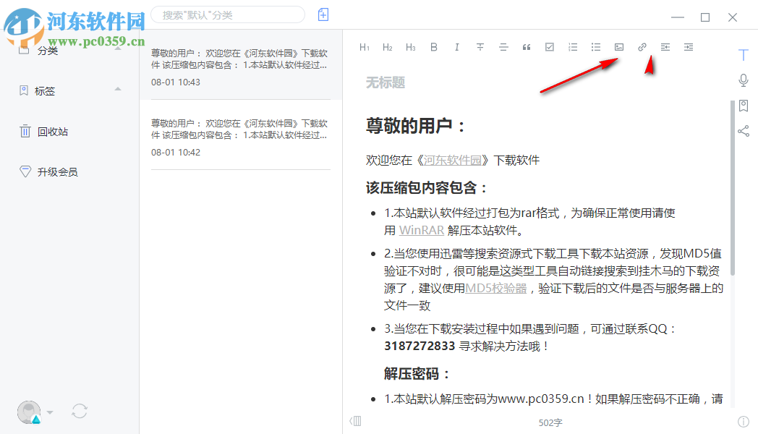
Task: Click the 502字 word count
Action: click(550, 422)
